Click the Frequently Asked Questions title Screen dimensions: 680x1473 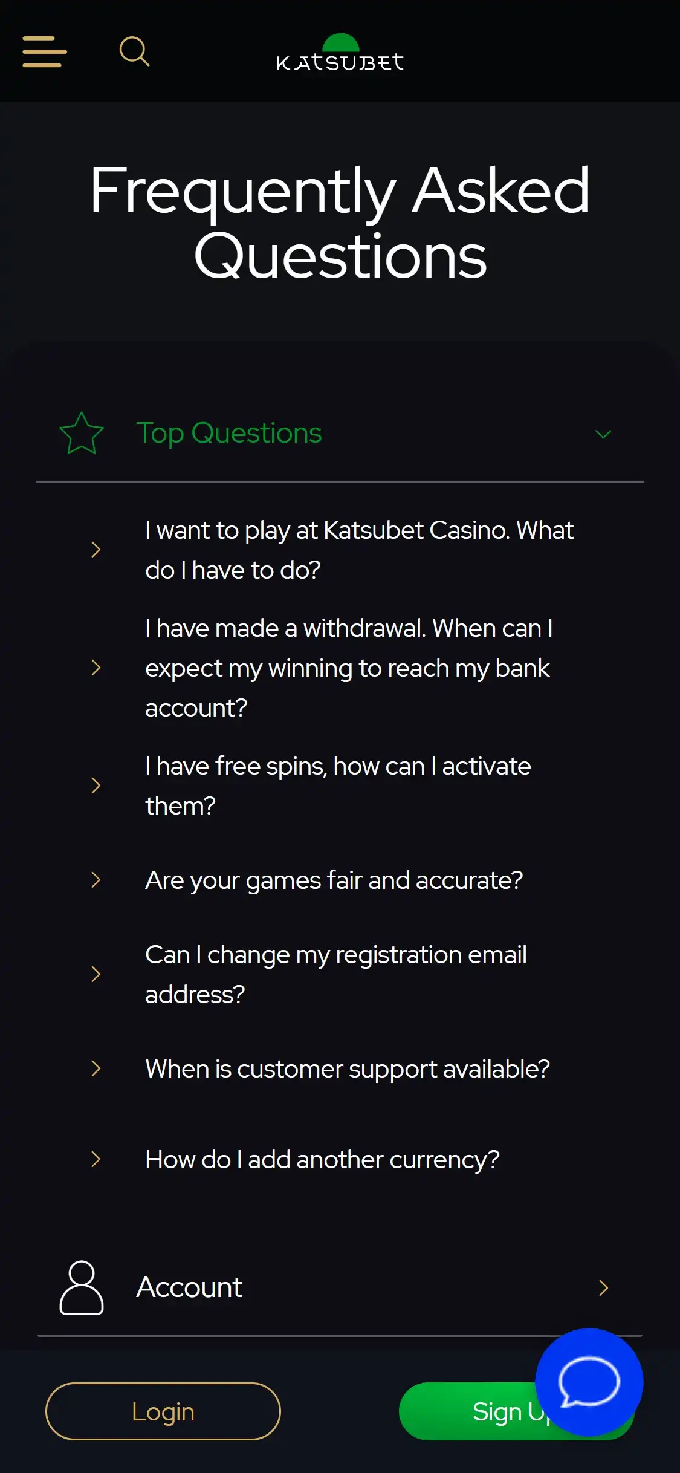[x=340, y=222]
